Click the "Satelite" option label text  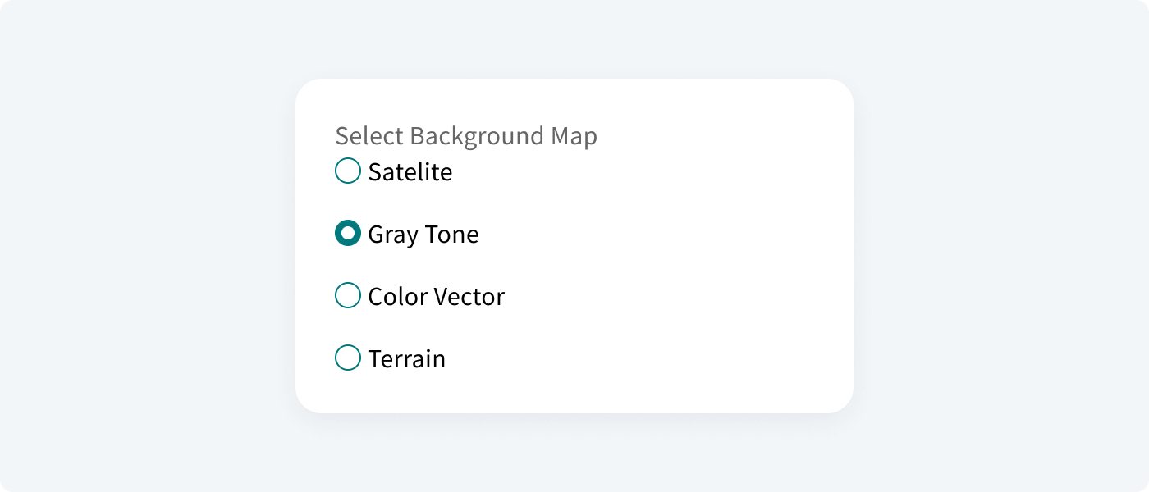tap(410, 172)
